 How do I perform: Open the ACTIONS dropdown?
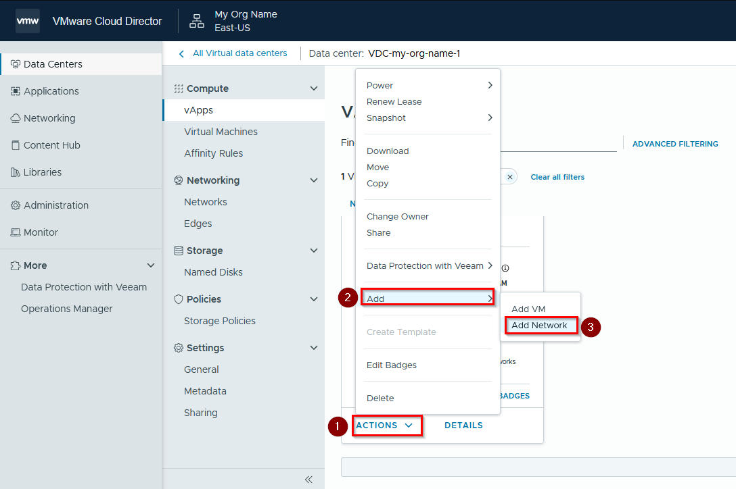[x=384, y=426]
